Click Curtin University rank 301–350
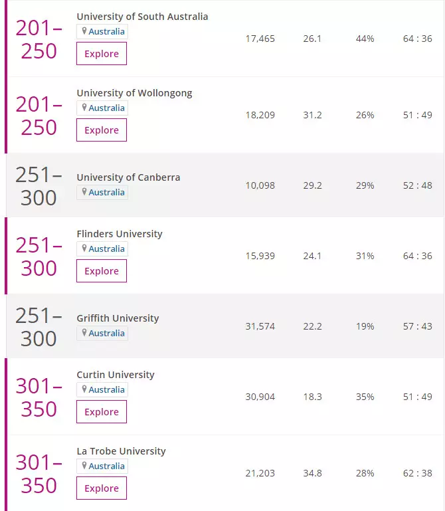This screenshot has height=511, width=445. click(39, 398)
